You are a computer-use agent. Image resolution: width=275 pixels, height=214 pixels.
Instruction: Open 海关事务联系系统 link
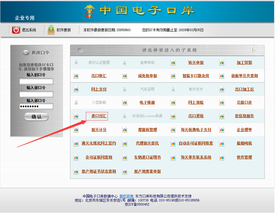(x=196, y=157)
